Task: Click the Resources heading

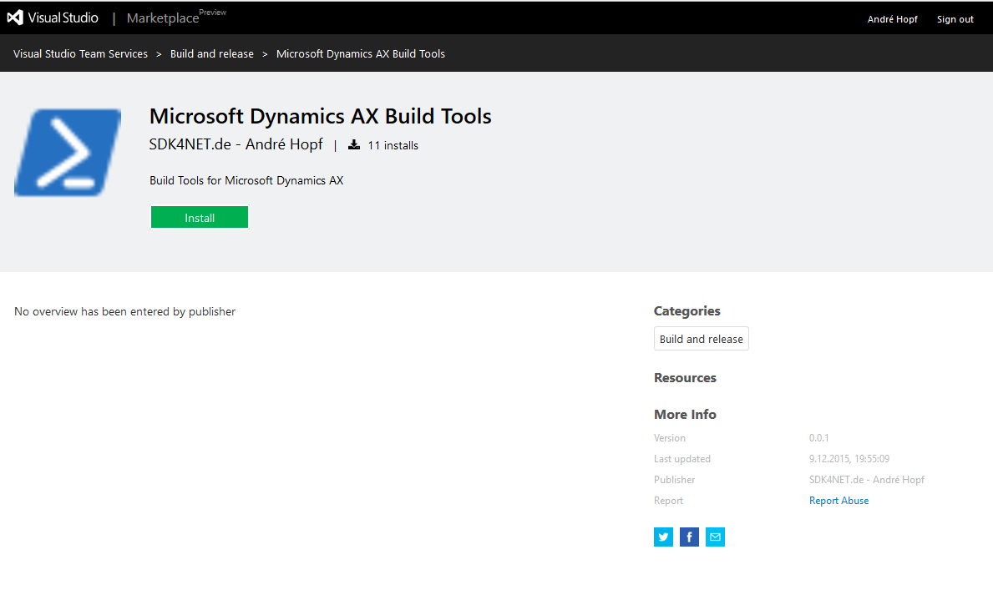Action: click(x=685, y=378)
